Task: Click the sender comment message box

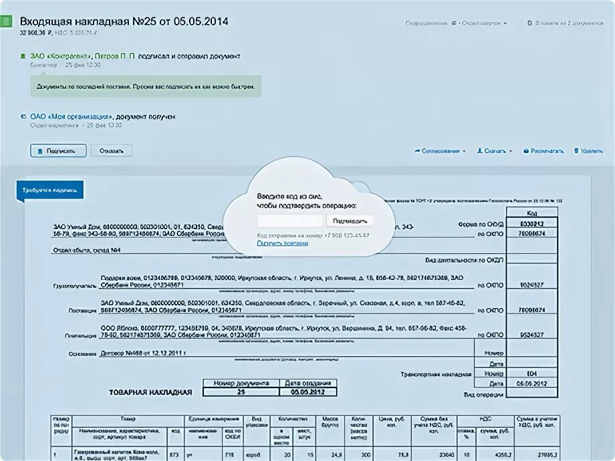Action: (x=146, y=86)
